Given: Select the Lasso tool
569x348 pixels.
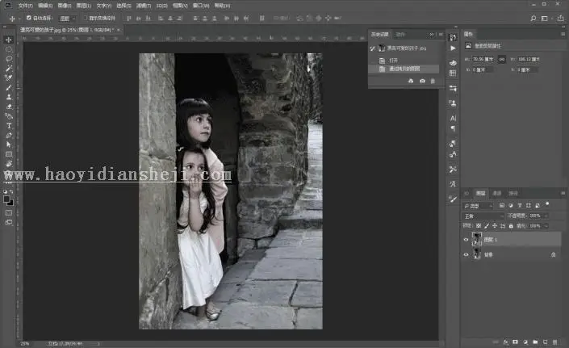Looking at the screenshot, I should (x=9, y=58).
